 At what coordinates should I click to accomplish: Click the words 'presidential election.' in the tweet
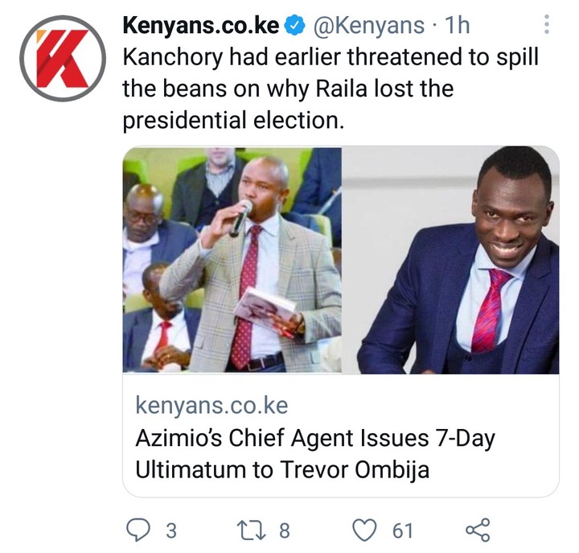[233, 121]
